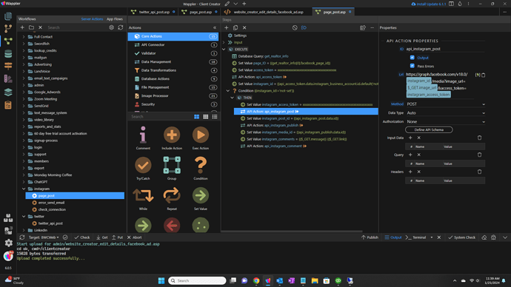This screenshot has height=287, width=511.
Task: Refresh the Workflows panel list
Action: point(121,27)
